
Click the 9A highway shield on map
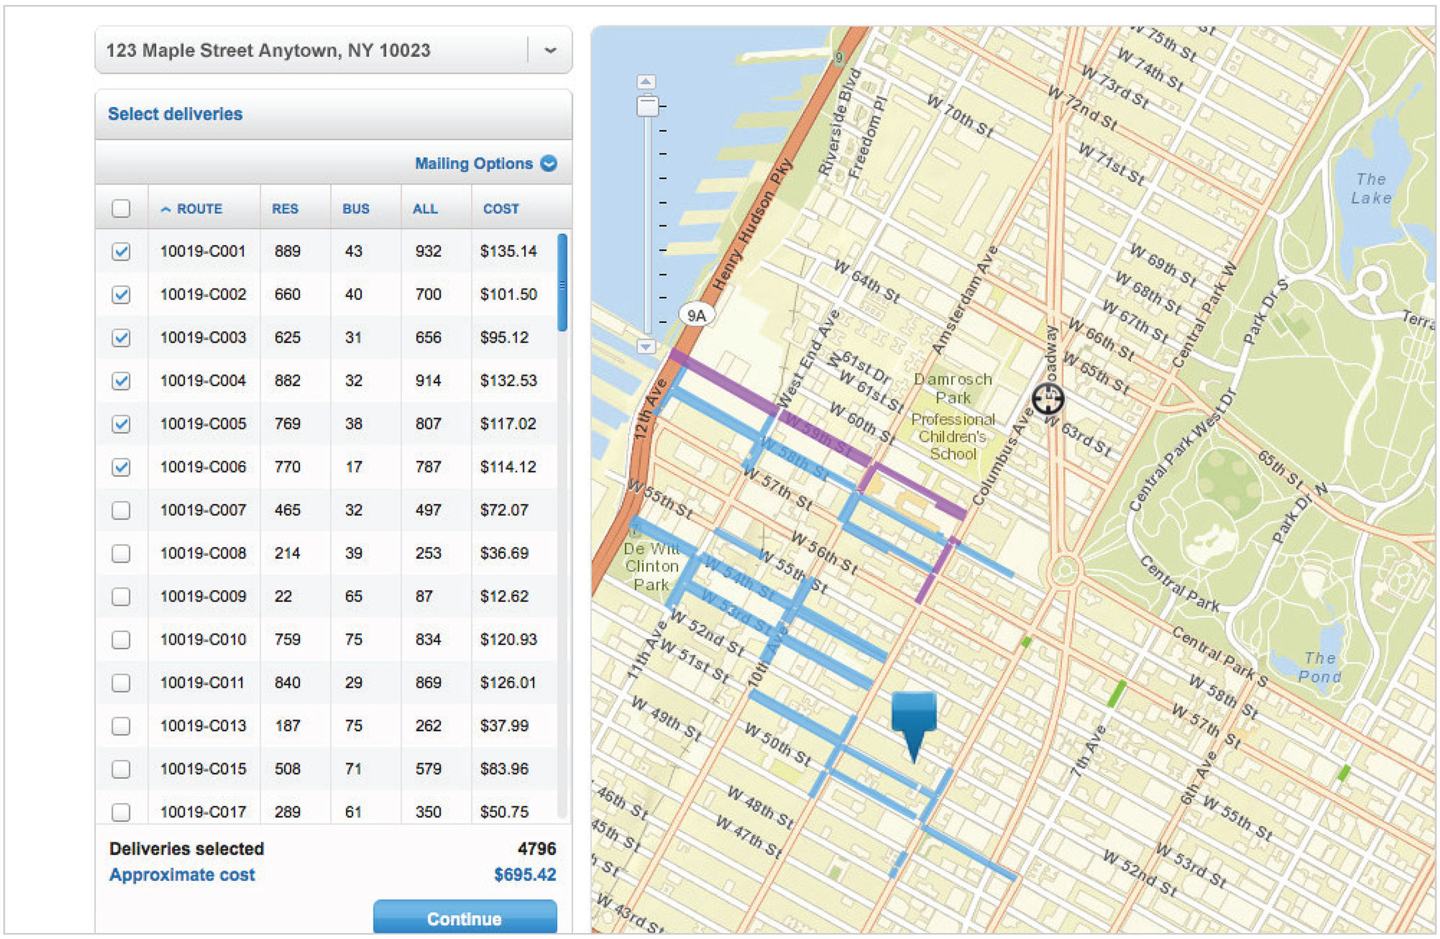697,315
